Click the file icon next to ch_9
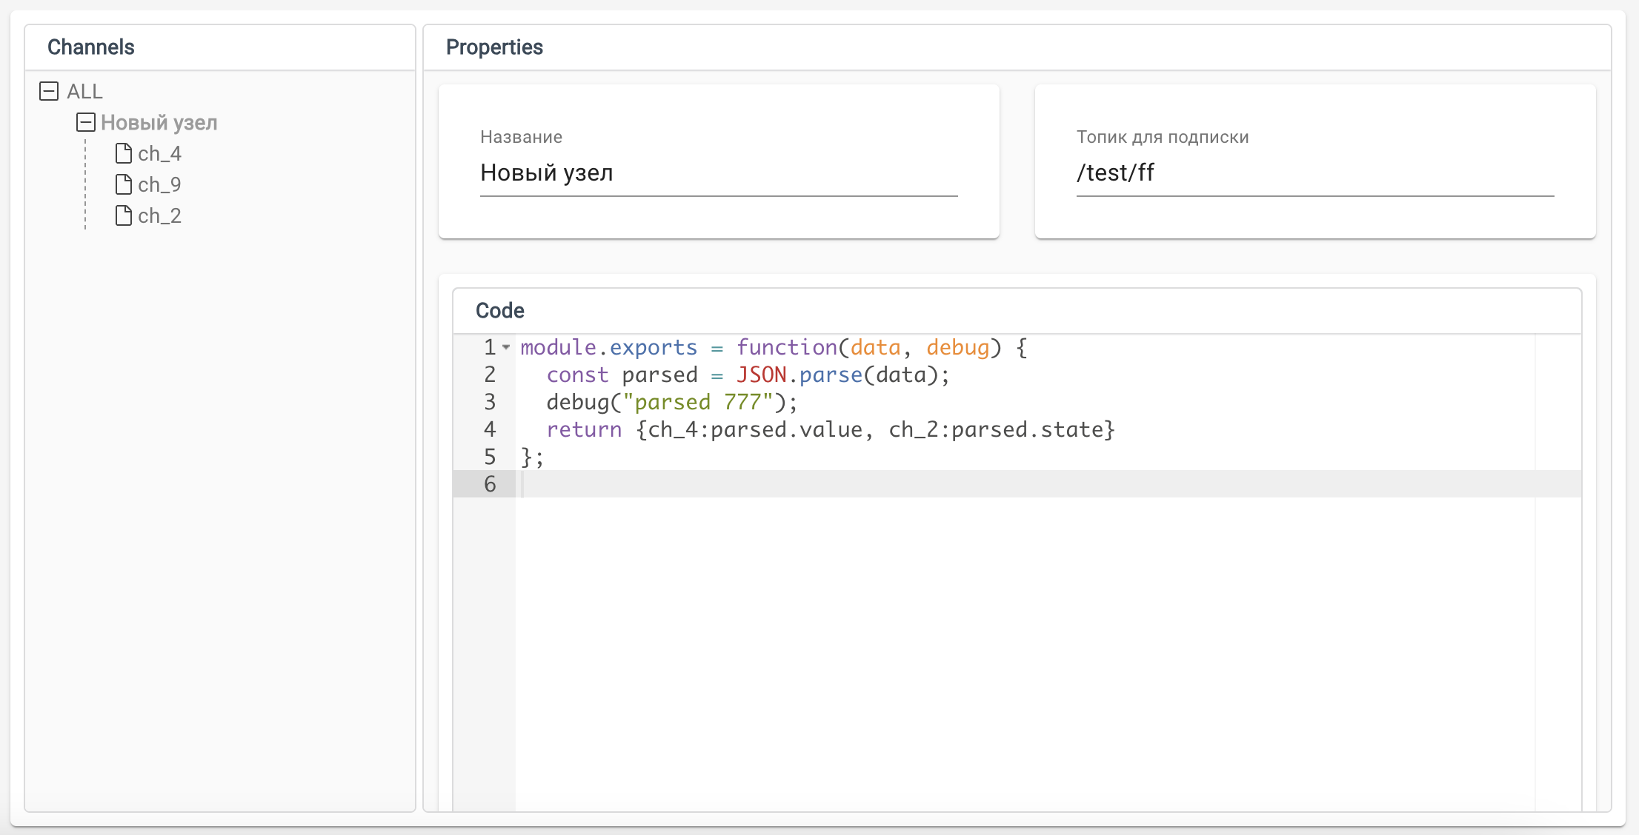Viewport: 1639px width, 835px height. [124, 184]
